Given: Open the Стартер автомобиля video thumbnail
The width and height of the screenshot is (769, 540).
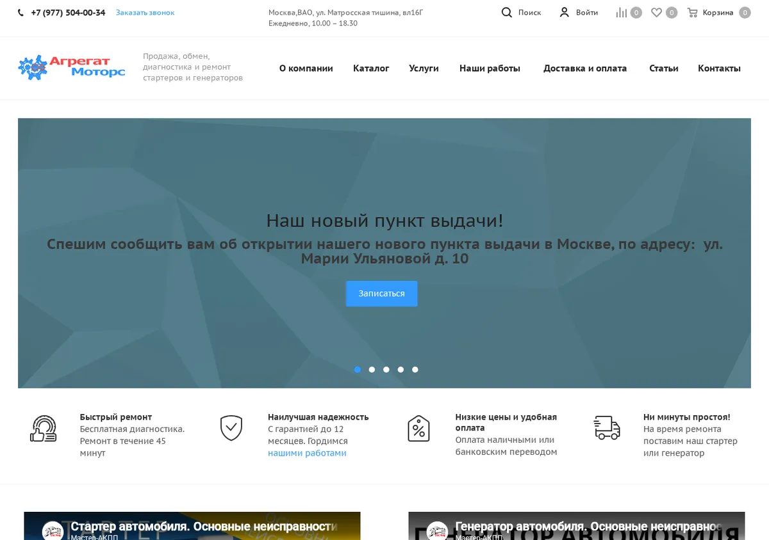Looking at the screenshot, I should pos(192,526).
